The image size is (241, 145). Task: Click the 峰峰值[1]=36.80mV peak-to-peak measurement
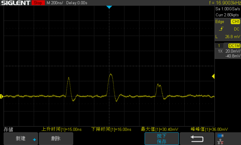point(209,129)
